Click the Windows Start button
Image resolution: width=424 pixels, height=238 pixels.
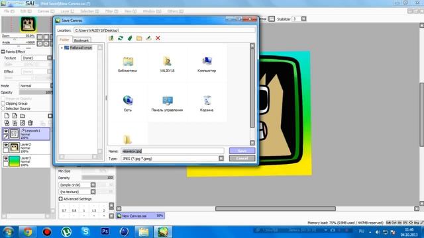[x=8, y=232]
